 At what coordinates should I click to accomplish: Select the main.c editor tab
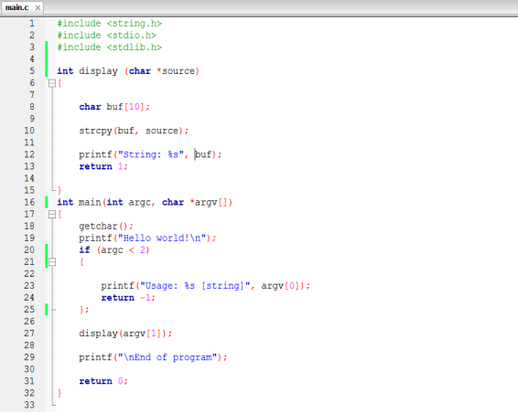pos(22,7)
